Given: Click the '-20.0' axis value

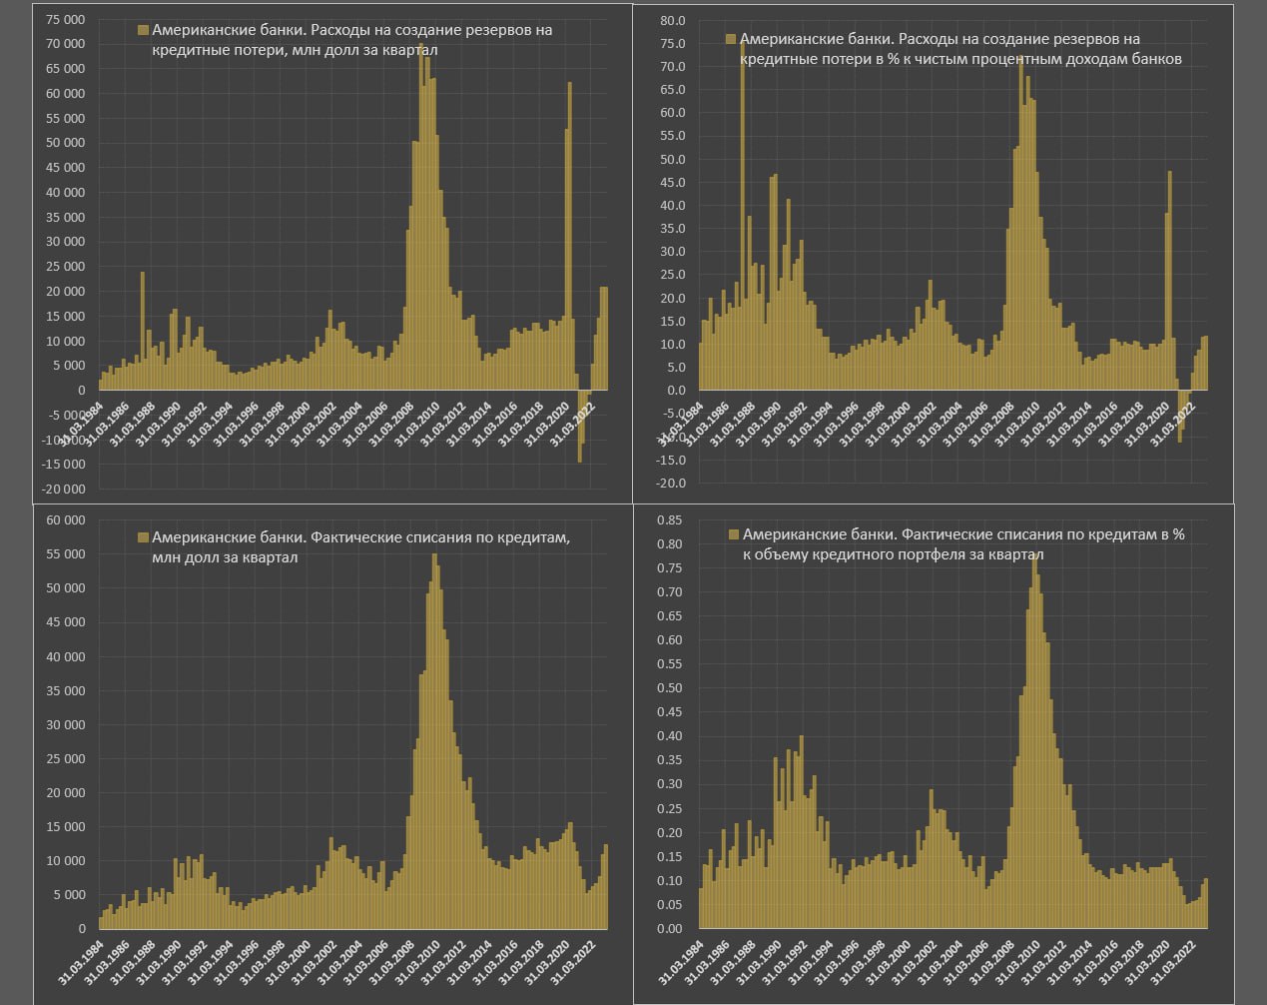Looking at the screenshot, I should click(670, 484).
